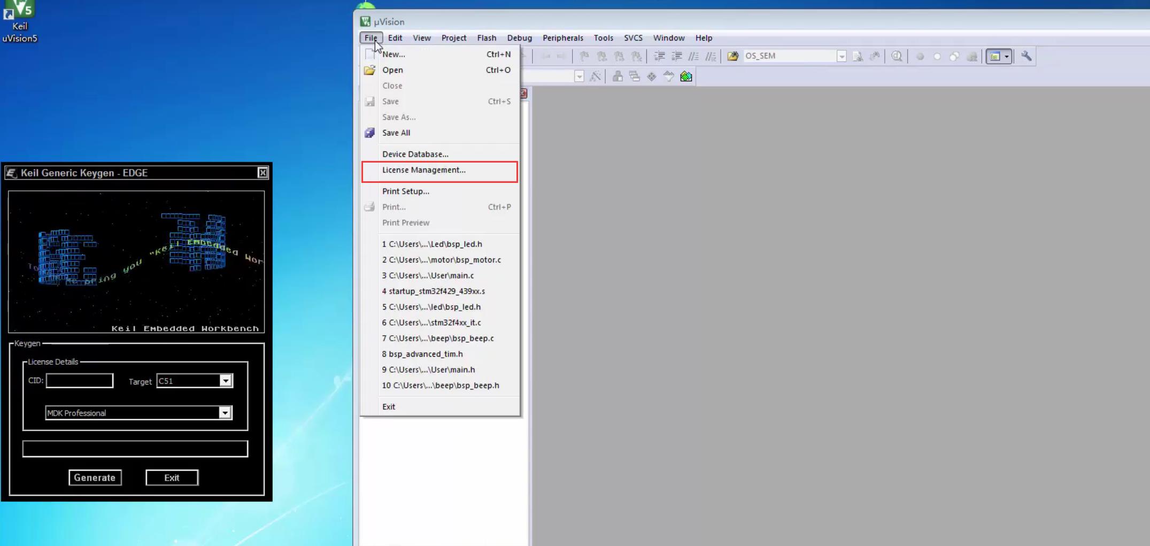
Task: Open recent file bsp_motor.c
Action: tap(439, 260)
